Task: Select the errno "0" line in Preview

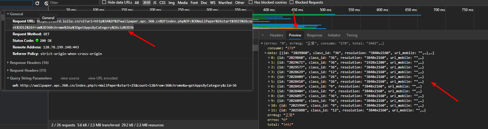Action: (277, 120)
